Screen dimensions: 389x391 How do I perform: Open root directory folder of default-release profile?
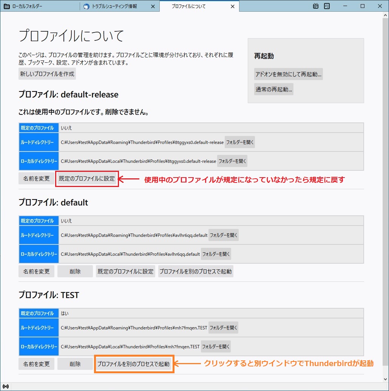[240, 142]
